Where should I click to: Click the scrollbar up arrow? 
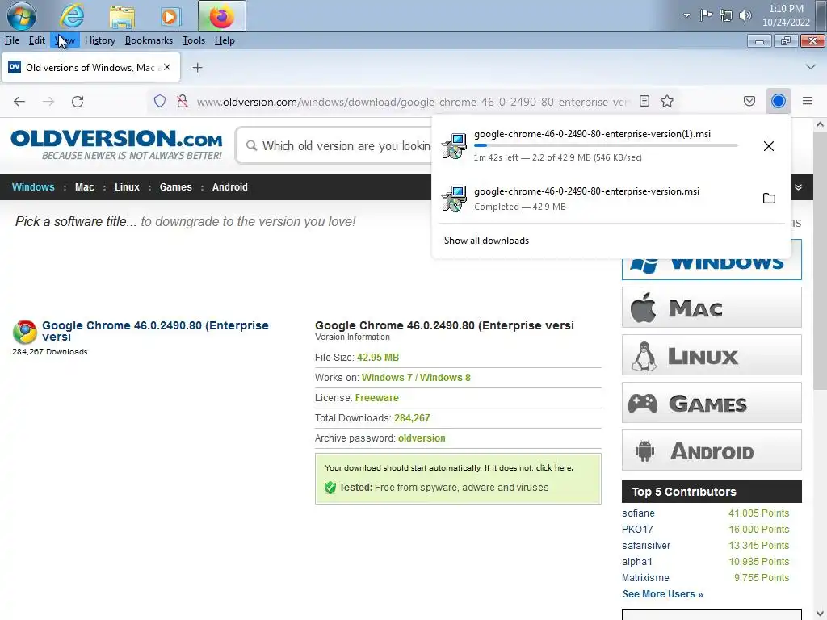pyautogui.click(x=820, y=125)
